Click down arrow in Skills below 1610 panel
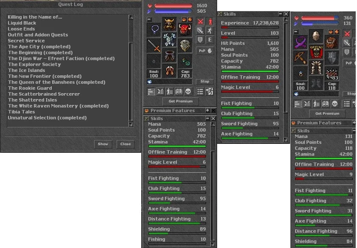This screenshot has height=248, width=357. pyautogui.click(x=213, y=244)
